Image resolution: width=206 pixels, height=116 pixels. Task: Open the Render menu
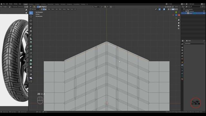pos(11,4)
